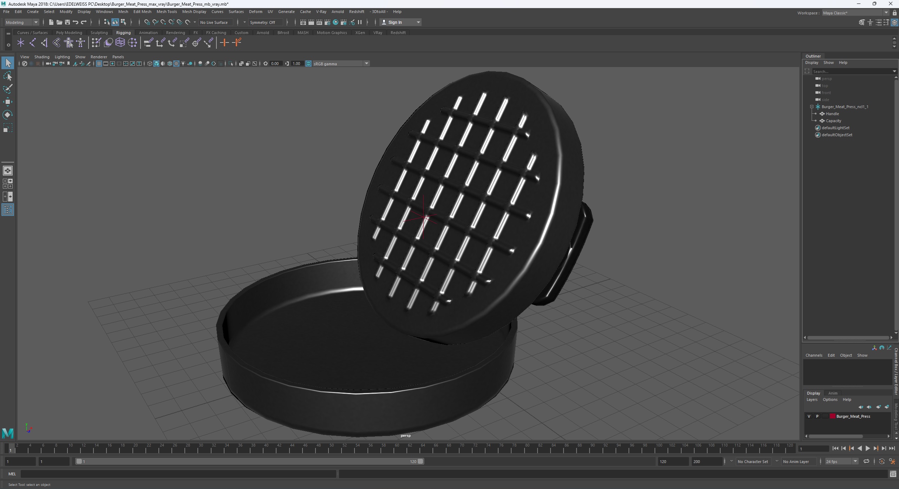
Task: Open the Render Settings clapper icon
Action: pyautogui.click(x=327, y=22)
